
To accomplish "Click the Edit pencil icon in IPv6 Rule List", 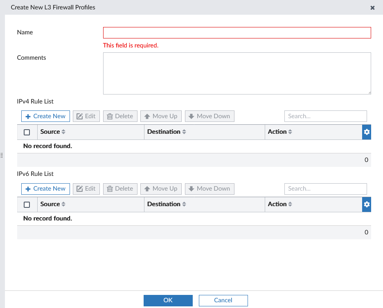I will coord(80,189).
